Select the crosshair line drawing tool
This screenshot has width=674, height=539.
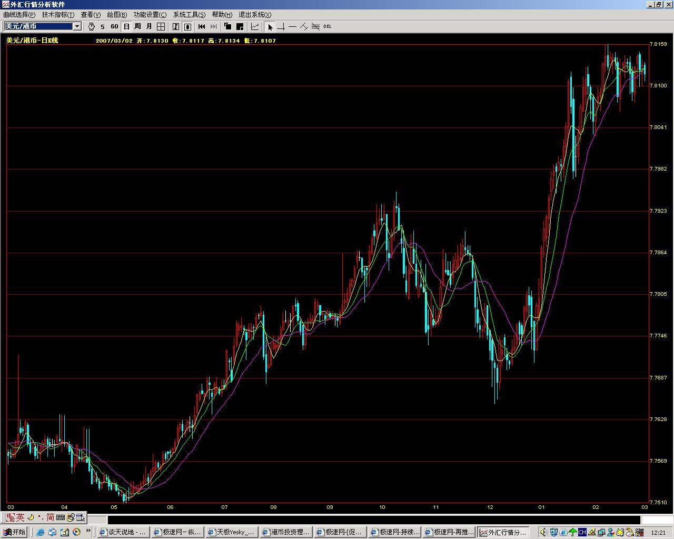(x=281, y=26)
